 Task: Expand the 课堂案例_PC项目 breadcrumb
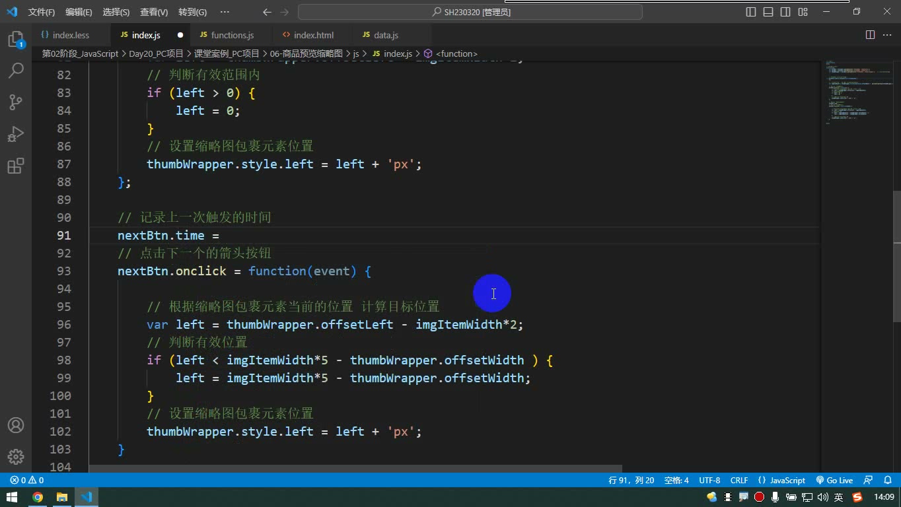227,53
